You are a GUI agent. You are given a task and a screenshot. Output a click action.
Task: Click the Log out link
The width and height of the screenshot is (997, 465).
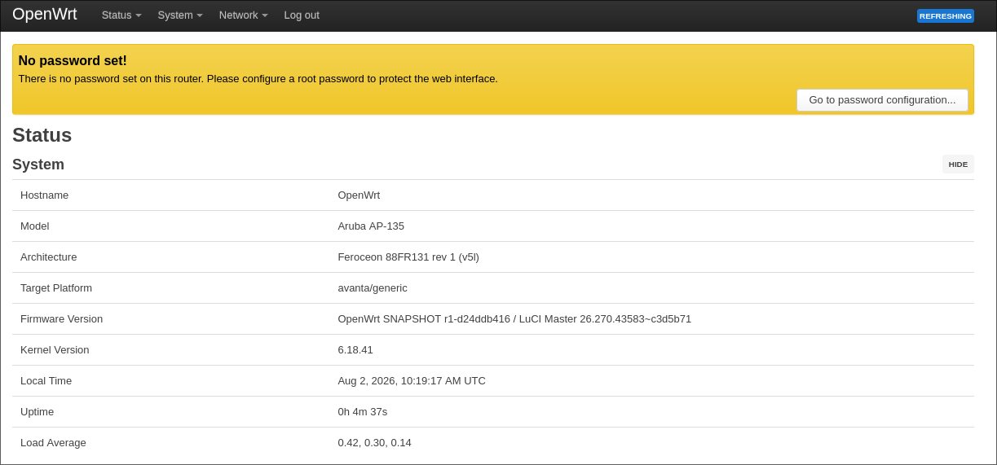point(302,15)
